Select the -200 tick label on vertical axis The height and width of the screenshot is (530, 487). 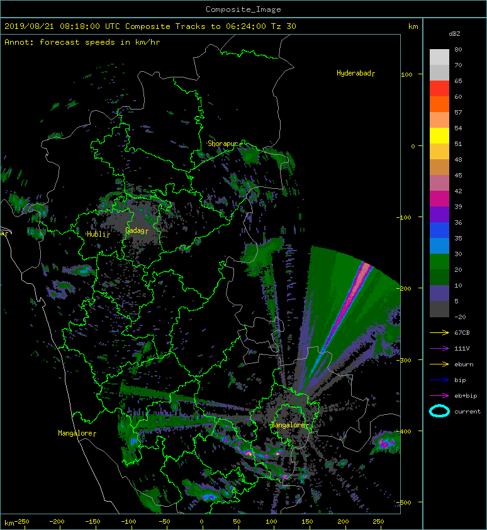point(404,289)
